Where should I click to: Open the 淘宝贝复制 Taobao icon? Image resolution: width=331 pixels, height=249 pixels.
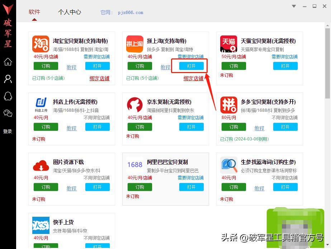[41, 44]
